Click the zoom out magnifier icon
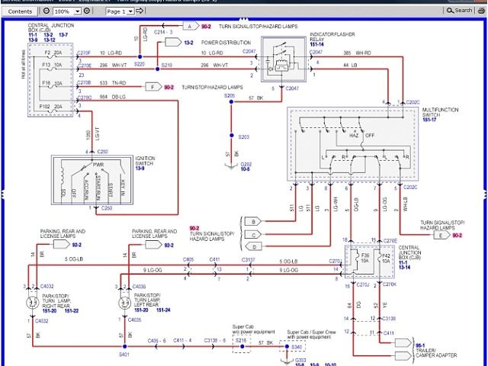488x366 pixels. click(x=47, y=11)
